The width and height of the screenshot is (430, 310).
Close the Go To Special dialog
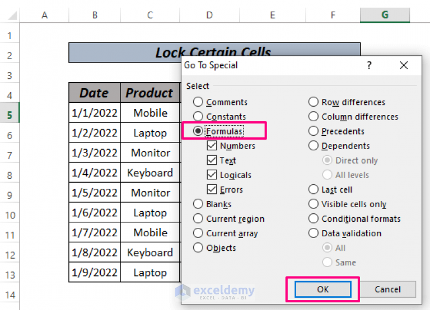(x=404, y=65)
